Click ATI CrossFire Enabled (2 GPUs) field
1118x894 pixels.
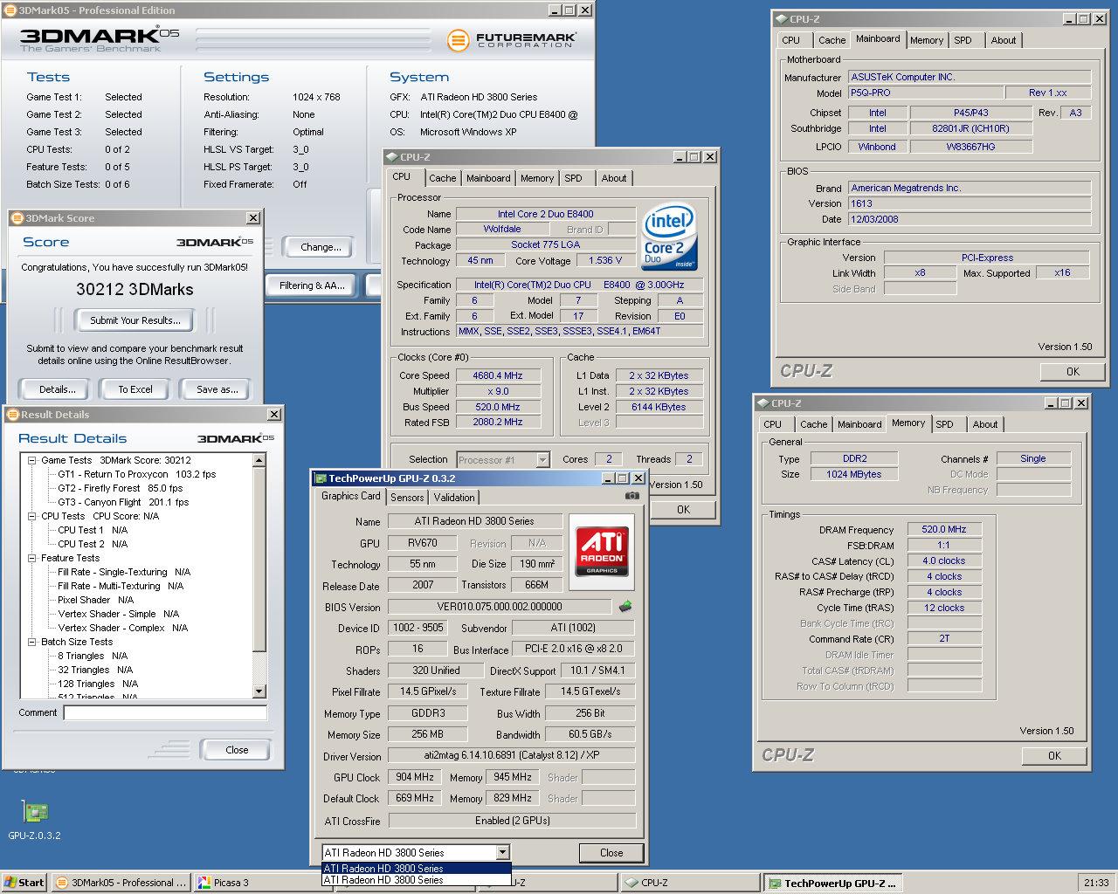tap(512, 821)
